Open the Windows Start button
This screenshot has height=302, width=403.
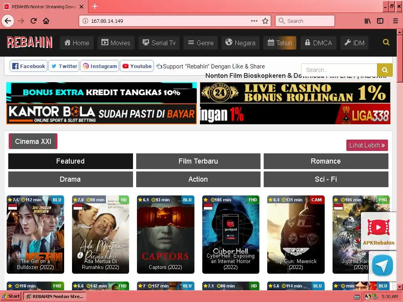pos(11,296)
